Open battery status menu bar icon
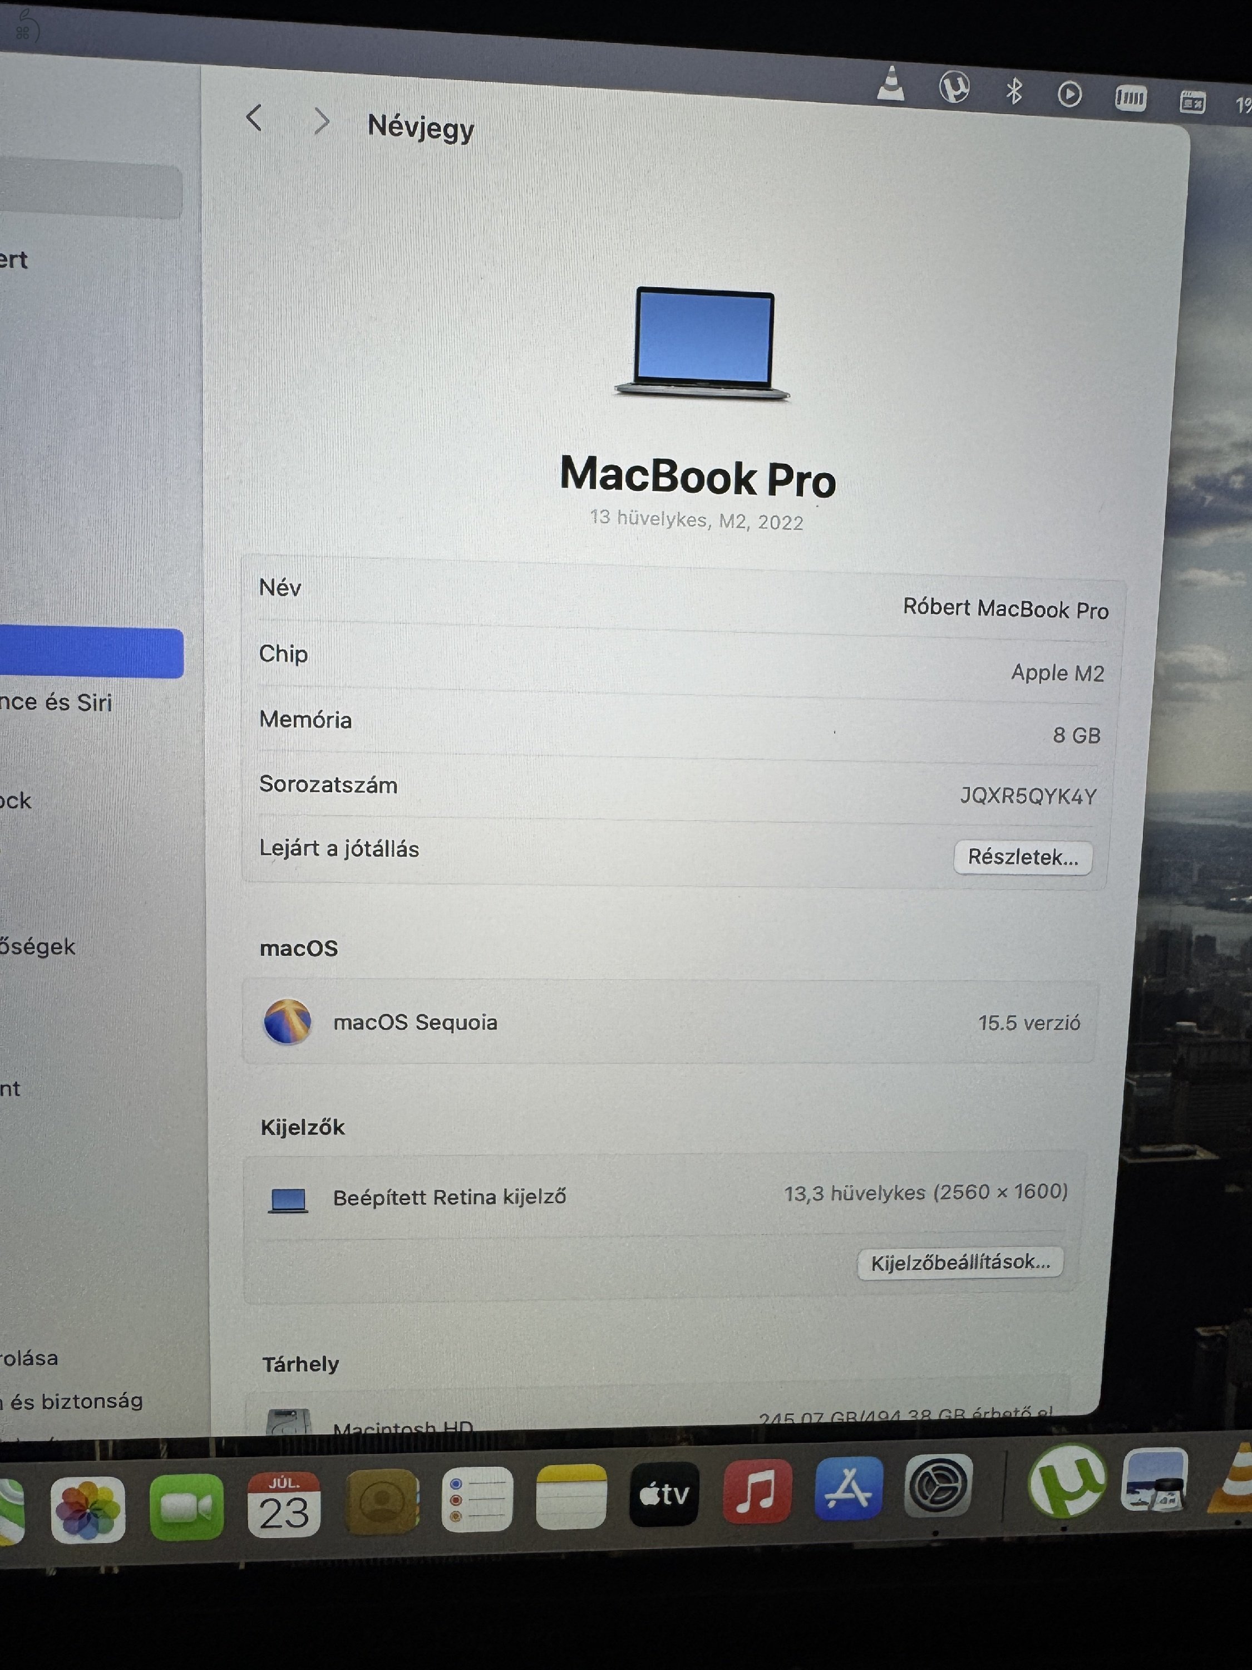This screenshot has height=1670, width=1252. (x=1131, y=98)
